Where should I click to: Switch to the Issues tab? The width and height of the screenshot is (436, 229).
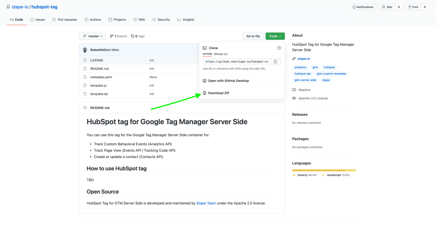[37, 20]
